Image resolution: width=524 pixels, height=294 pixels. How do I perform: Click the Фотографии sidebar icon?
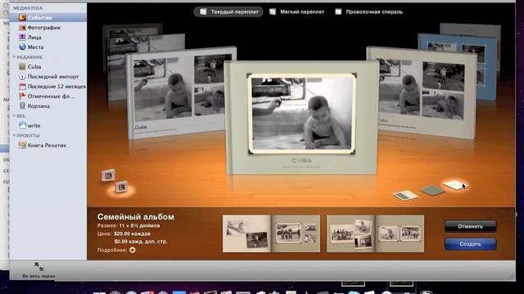pos(22,28)
